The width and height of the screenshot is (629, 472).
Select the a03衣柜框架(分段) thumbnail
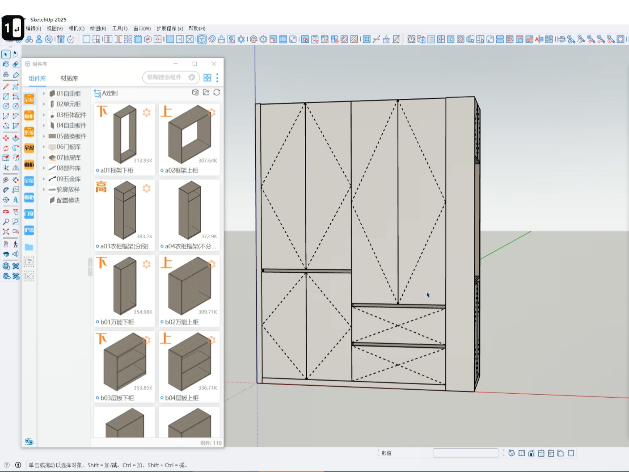[x=124, y=215]
